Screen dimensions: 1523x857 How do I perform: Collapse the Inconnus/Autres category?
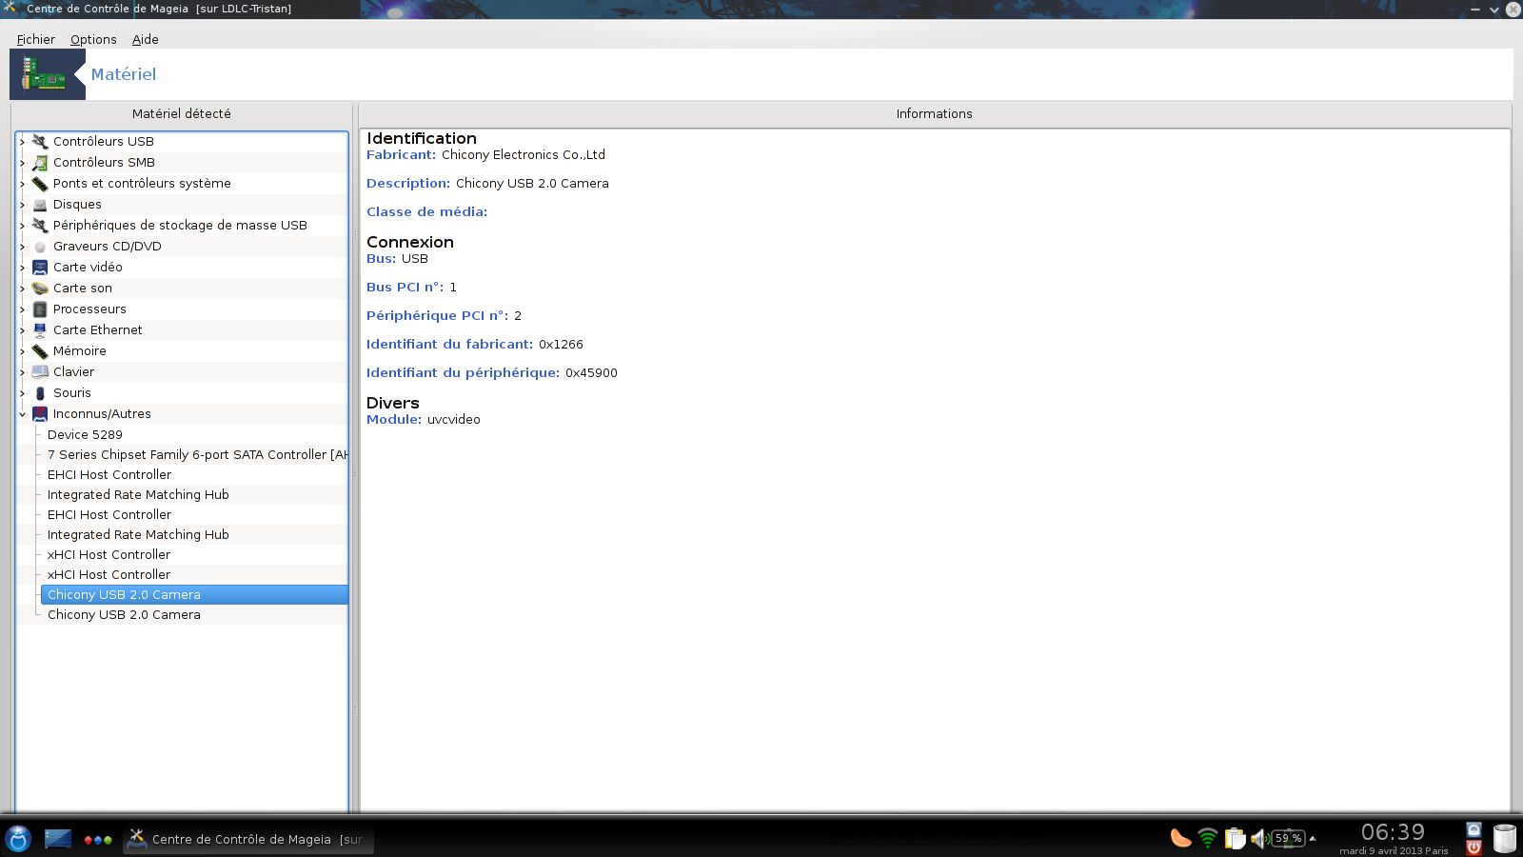[x=22, y=414]
